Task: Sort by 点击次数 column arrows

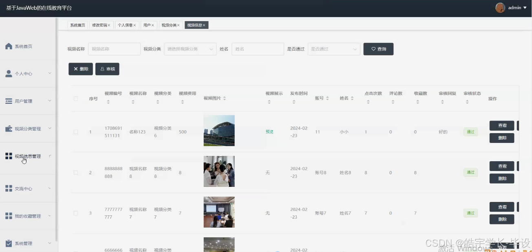Action: [368, 102]
